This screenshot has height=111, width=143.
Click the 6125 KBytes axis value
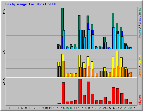tap(4, 81)
